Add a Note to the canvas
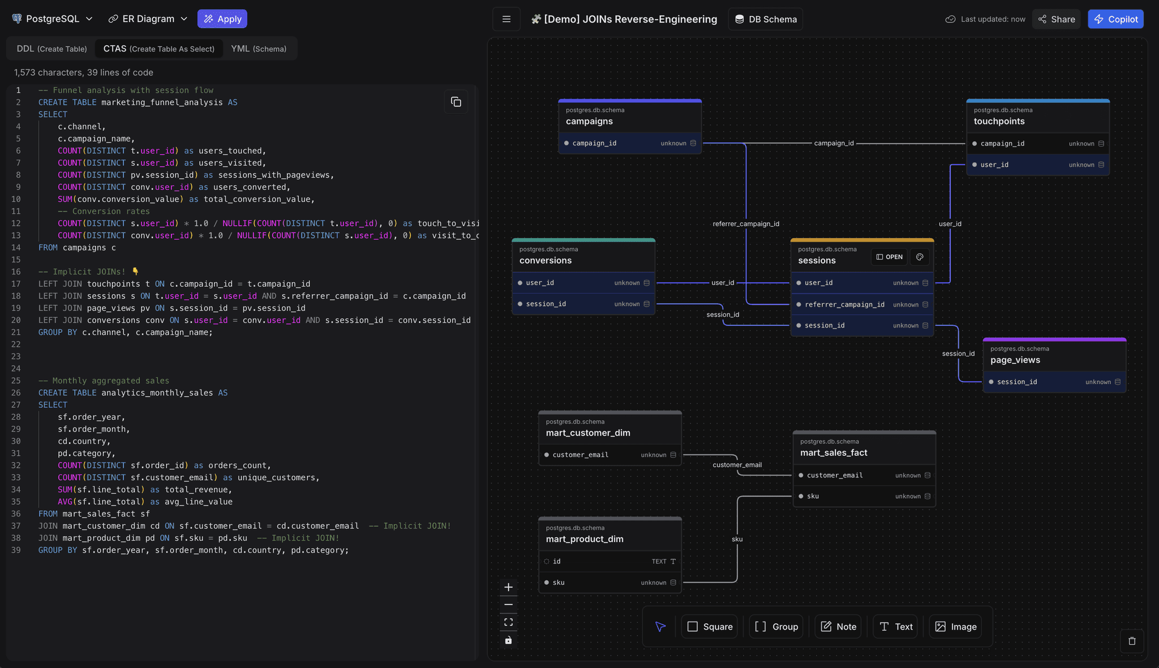Screen dimensions: 1159x668 click(x=838, y=627)
